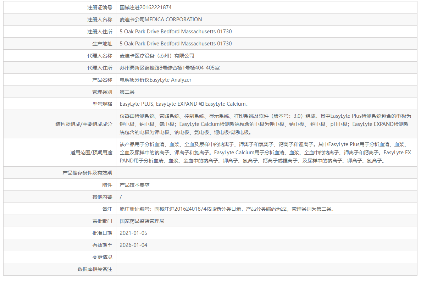This screenshot has height=282, width=421.
Task: Click the 备注 label
Action: click(107, 209)
